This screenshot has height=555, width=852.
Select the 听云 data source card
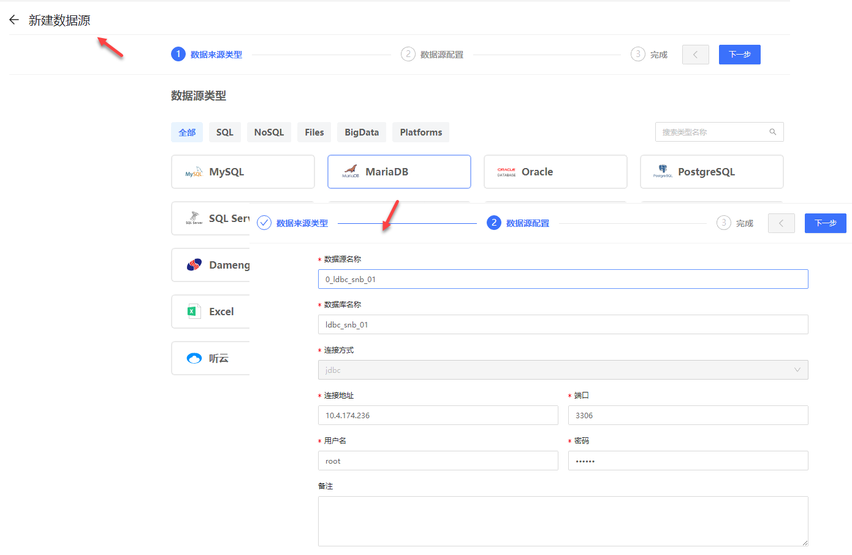pyautogui.click(x=211, y=358)
